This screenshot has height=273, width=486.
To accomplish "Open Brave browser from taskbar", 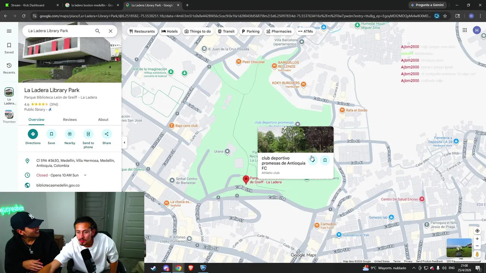I will 191,268.
